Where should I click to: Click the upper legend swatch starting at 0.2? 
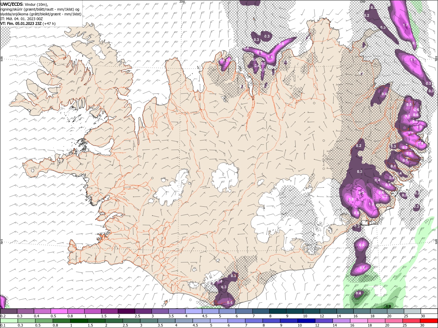click(9, 311)
